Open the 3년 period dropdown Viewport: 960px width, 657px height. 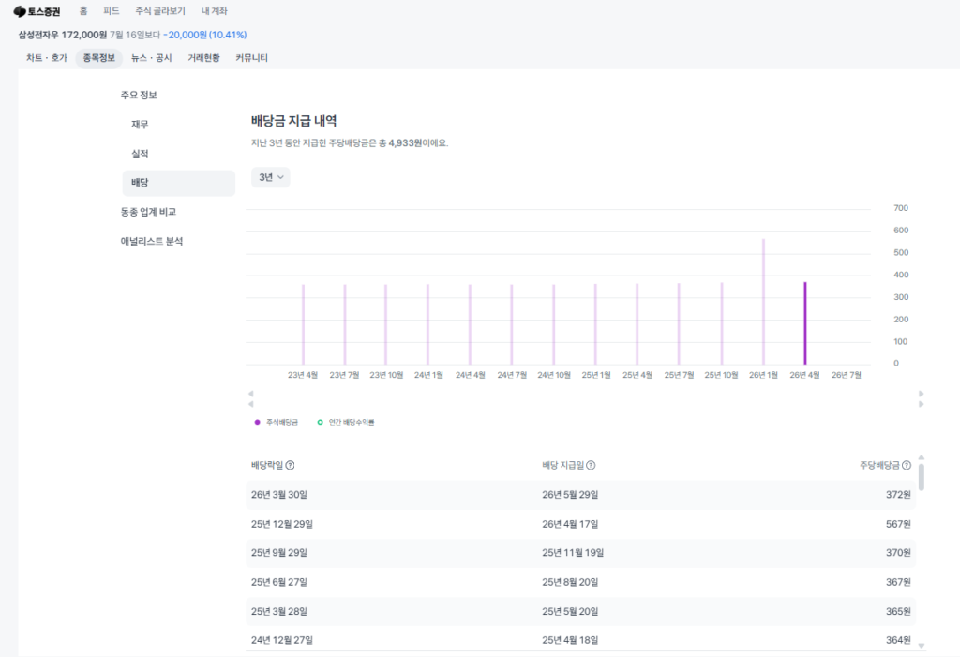tap(271, 177)
